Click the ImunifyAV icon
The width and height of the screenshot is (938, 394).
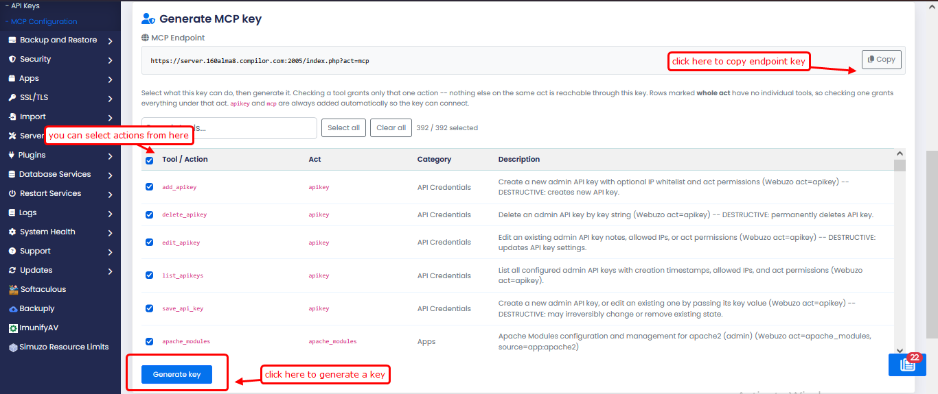(x=13, y=328)
